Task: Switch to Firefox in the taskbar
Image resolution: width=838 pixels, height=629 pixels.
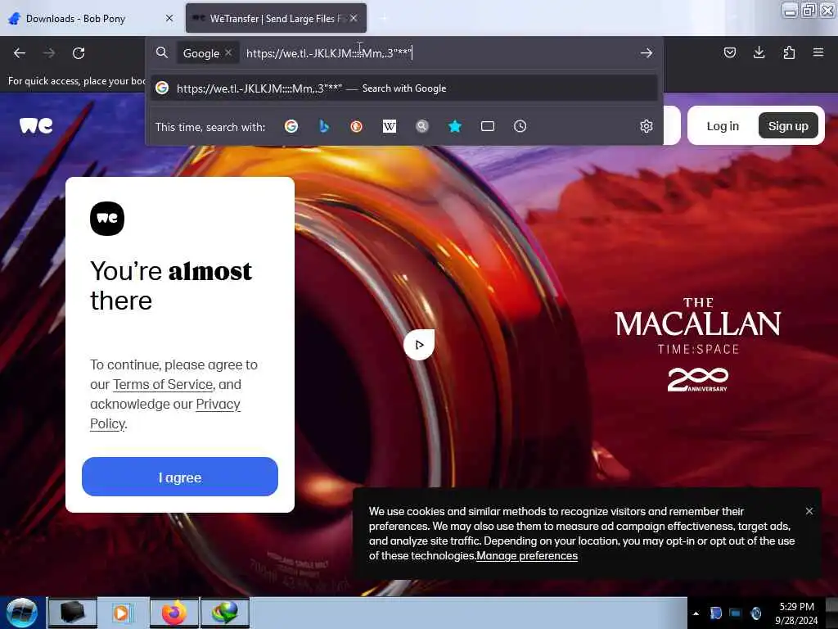Action: pyautogui.click(x=174, y=613)
